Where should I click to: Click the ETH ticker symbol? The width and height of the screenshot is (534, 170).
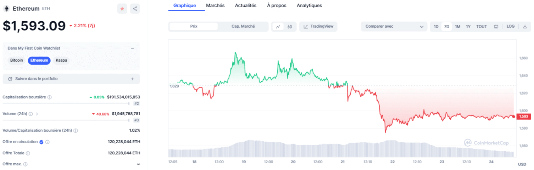coord(46,8)
